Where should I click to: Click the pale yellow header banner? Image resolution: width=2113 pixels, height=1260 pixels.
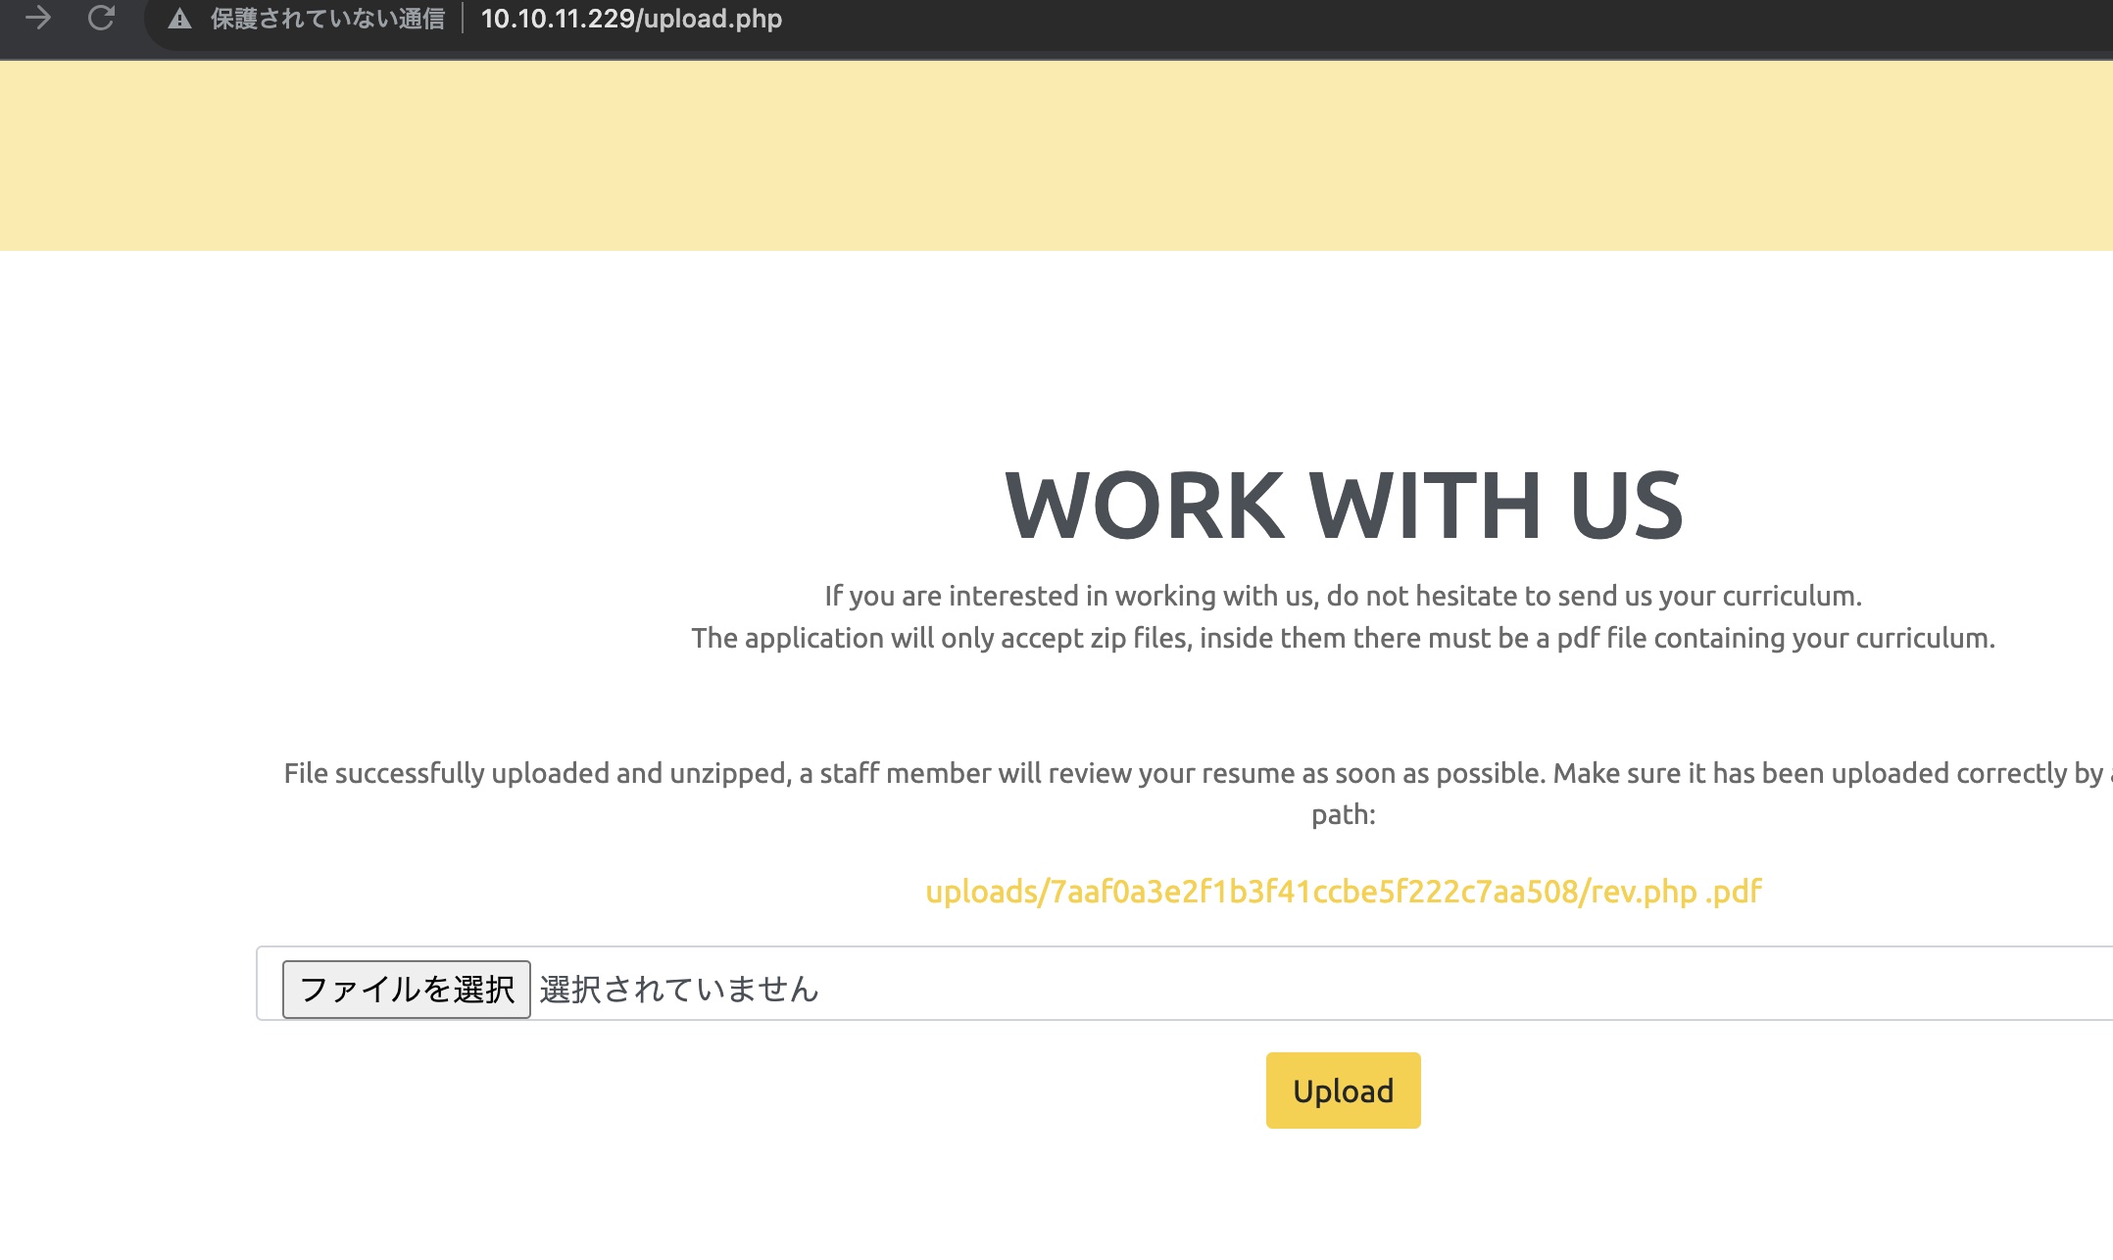click(x=1056, y=155)
